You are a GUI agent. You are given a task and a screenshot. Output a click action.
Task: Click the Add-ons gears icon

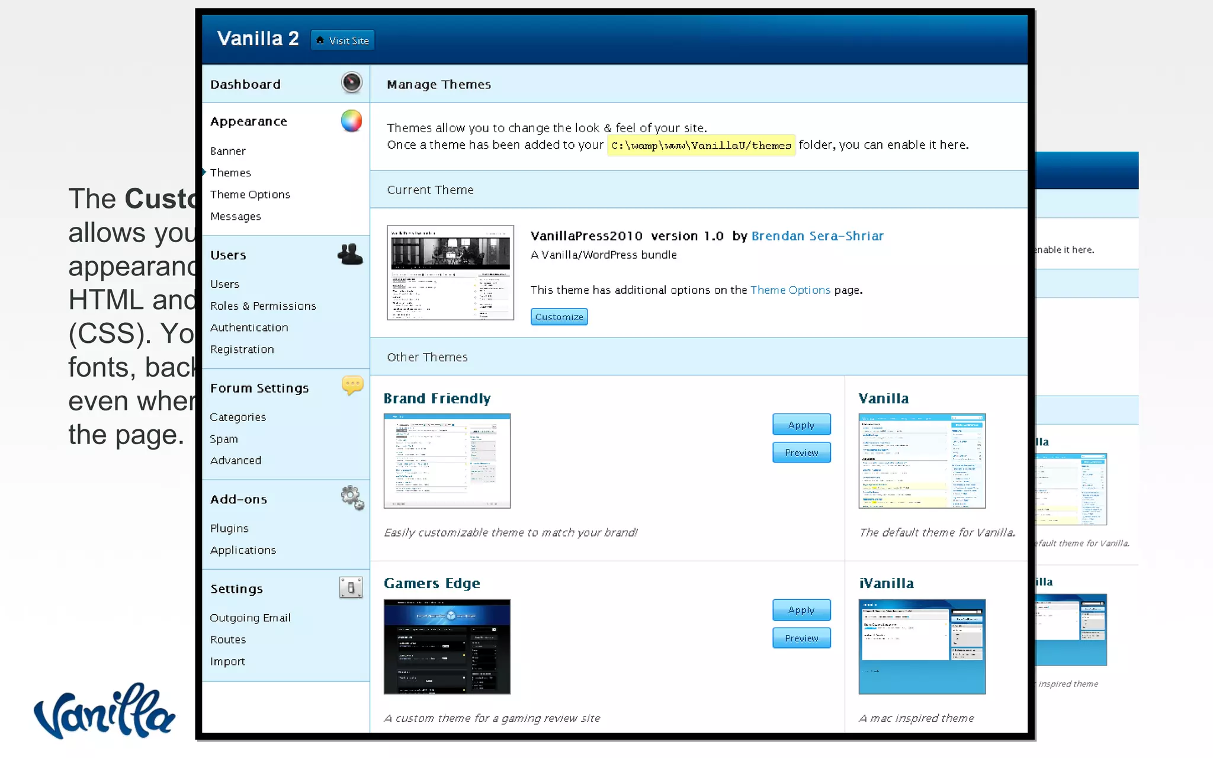point(352,498)
